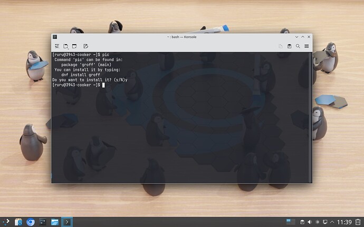364x227 pixels.
Task: Maximize the Konsole window
Action: 303,37
